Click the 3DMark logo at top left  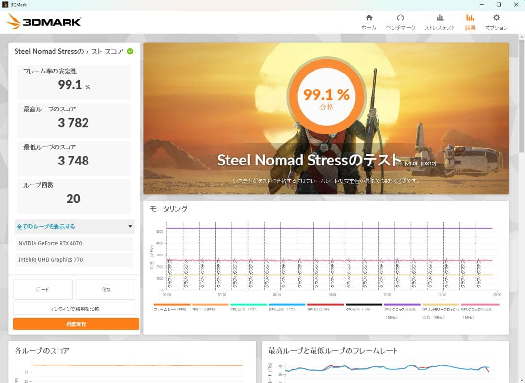click(44, 21)
